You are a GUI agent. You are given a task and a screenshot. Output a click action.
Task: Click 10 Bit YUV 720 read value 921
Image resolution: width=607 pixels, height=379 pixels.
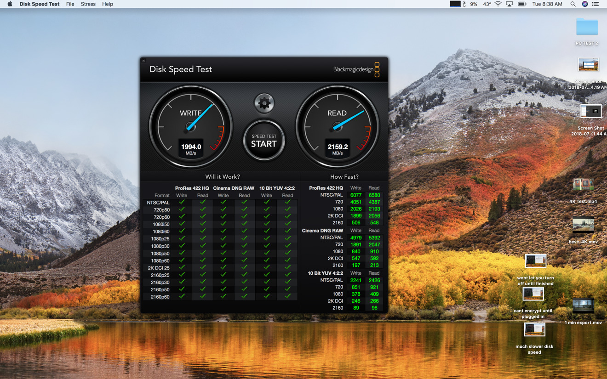pyautogui.click(x=374, y=287)
